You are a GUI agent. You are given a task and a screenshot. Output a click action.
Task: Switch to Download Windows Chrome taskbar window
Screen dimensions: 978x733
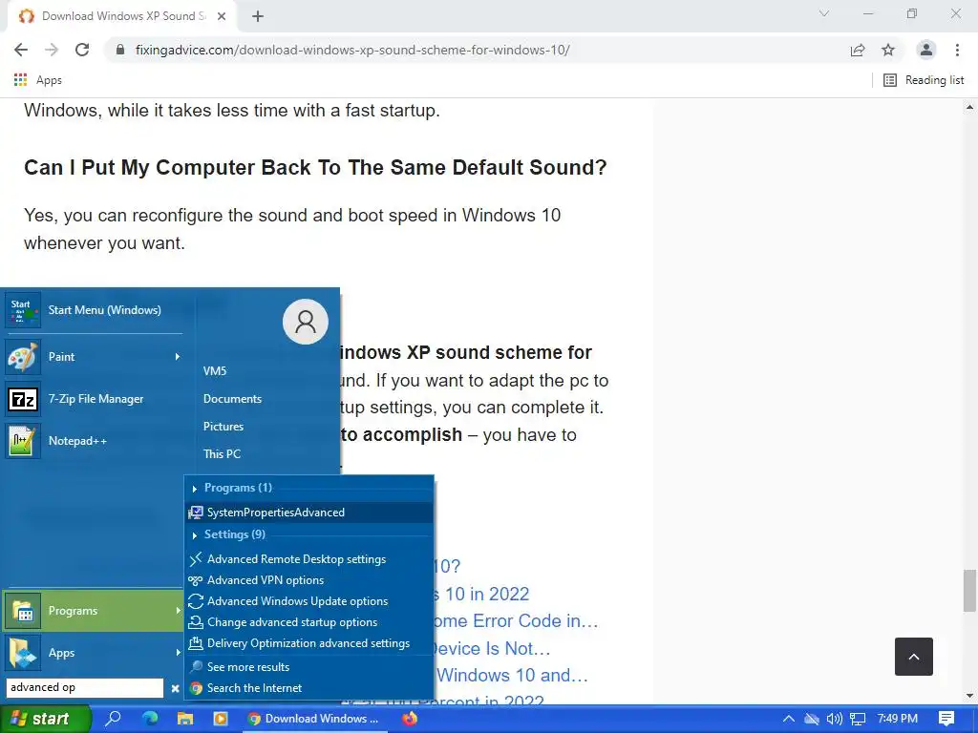click(314, 718)
